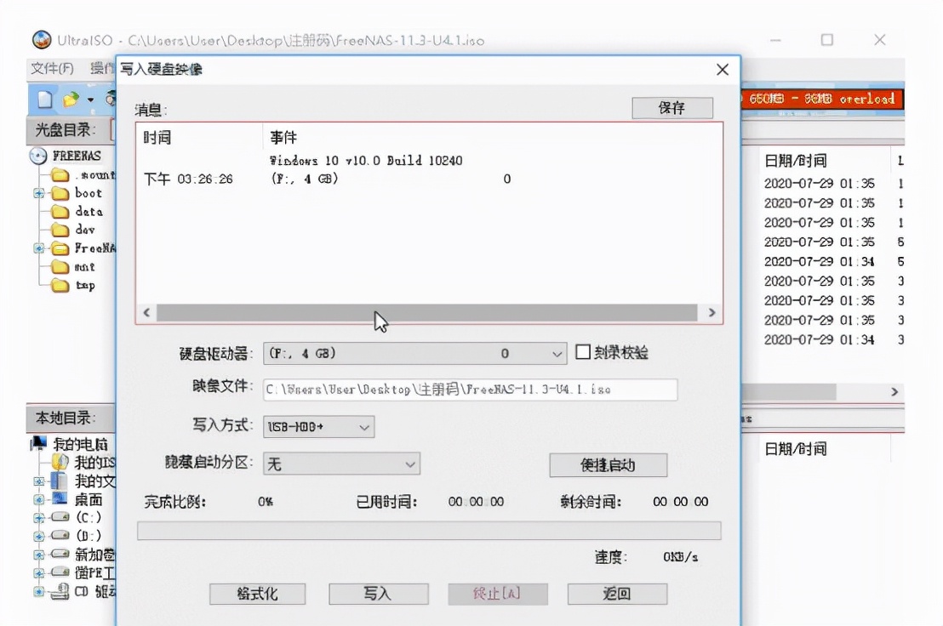Open the 隐藏启动分区 dropdown

click(341, 464)
